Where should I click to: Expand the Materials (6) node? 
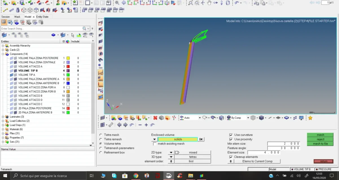pos(3,129)
